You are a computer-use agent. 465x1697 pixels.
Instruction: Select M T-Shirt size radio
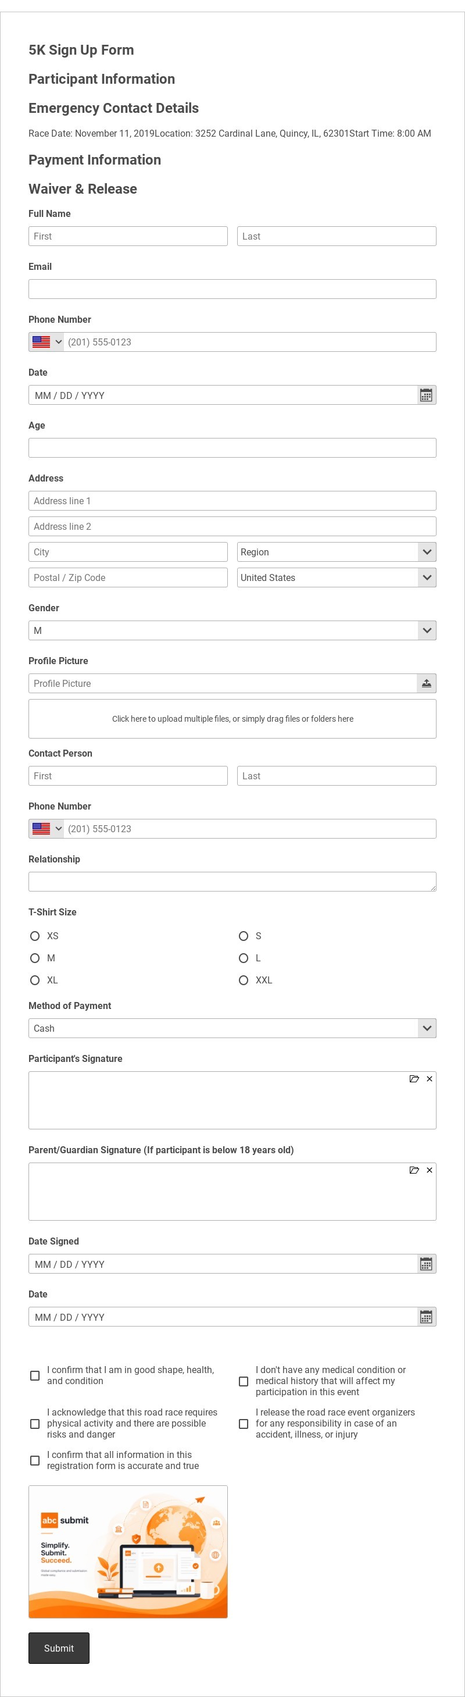click(x=35, y=958)
